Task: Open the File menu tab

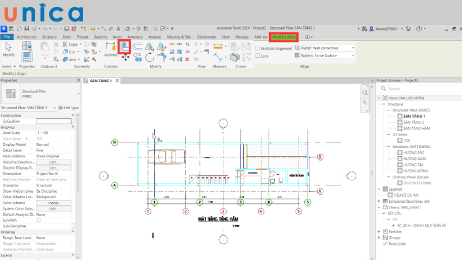Action: (x=7, y=37)
